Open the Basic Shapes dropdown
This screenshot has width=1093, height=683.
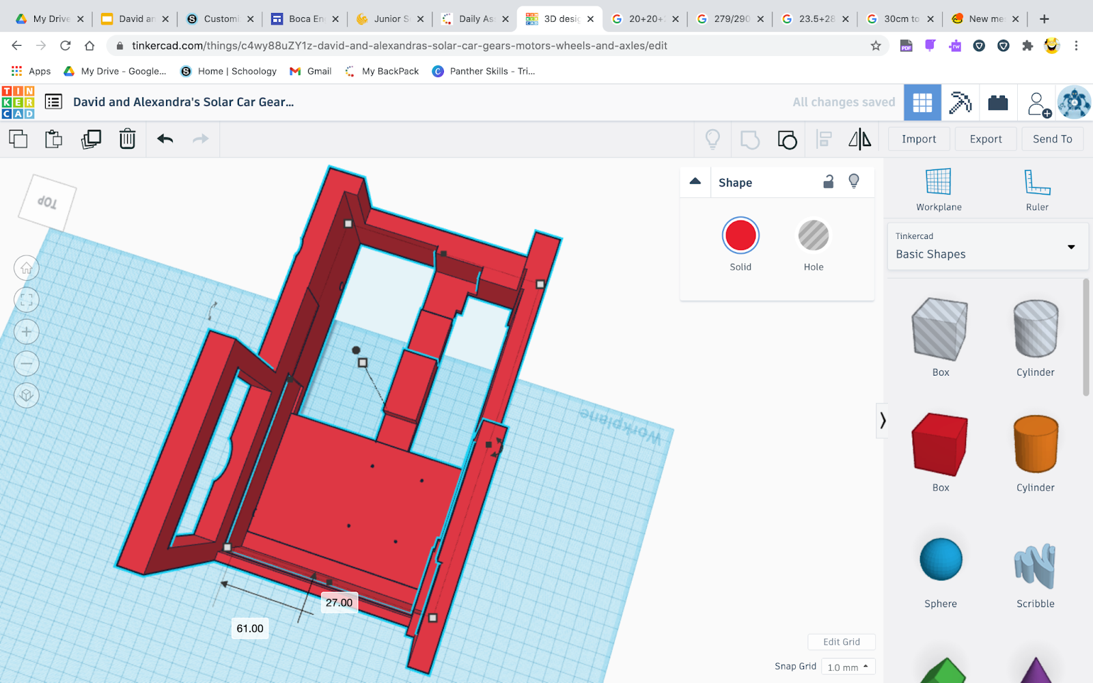pyautogui.click(x=987, y=247)
